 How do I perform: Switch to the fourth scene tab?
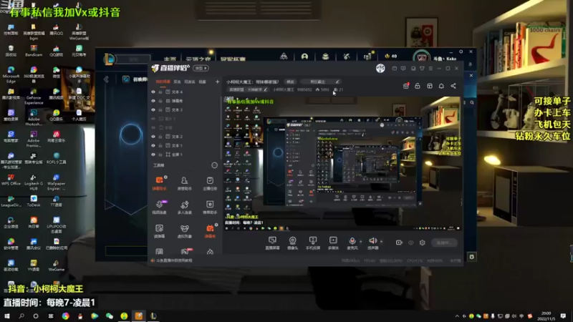point(202,82)
